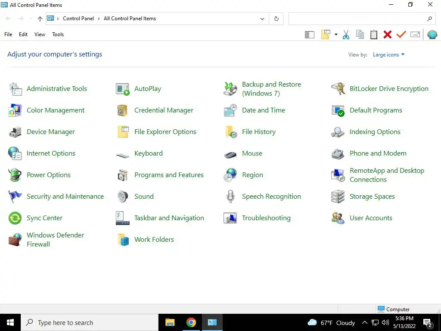This screenshot has width=441, height=331.
Task: Expand the address bar history dropdown
Action: 262,19
